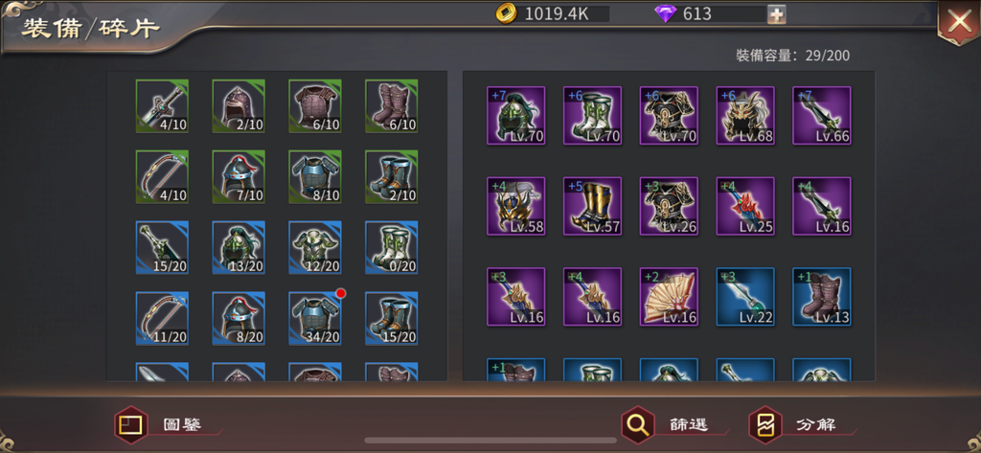The height and width of the screenshot is (453, 981).
Task: Tap the bow fragment showing 11/20
Action: (162, 318)
